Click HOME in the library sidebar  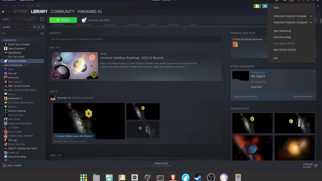[x=6, y=19]
